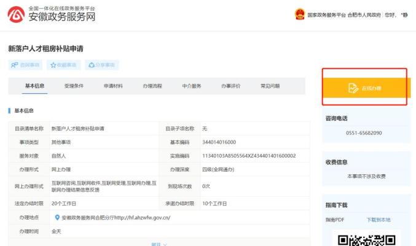Image resolution: width=416 pixels, height=246 pixels.
Task: Click the document icon on 在线办理 button
Action: click(353, 88)
